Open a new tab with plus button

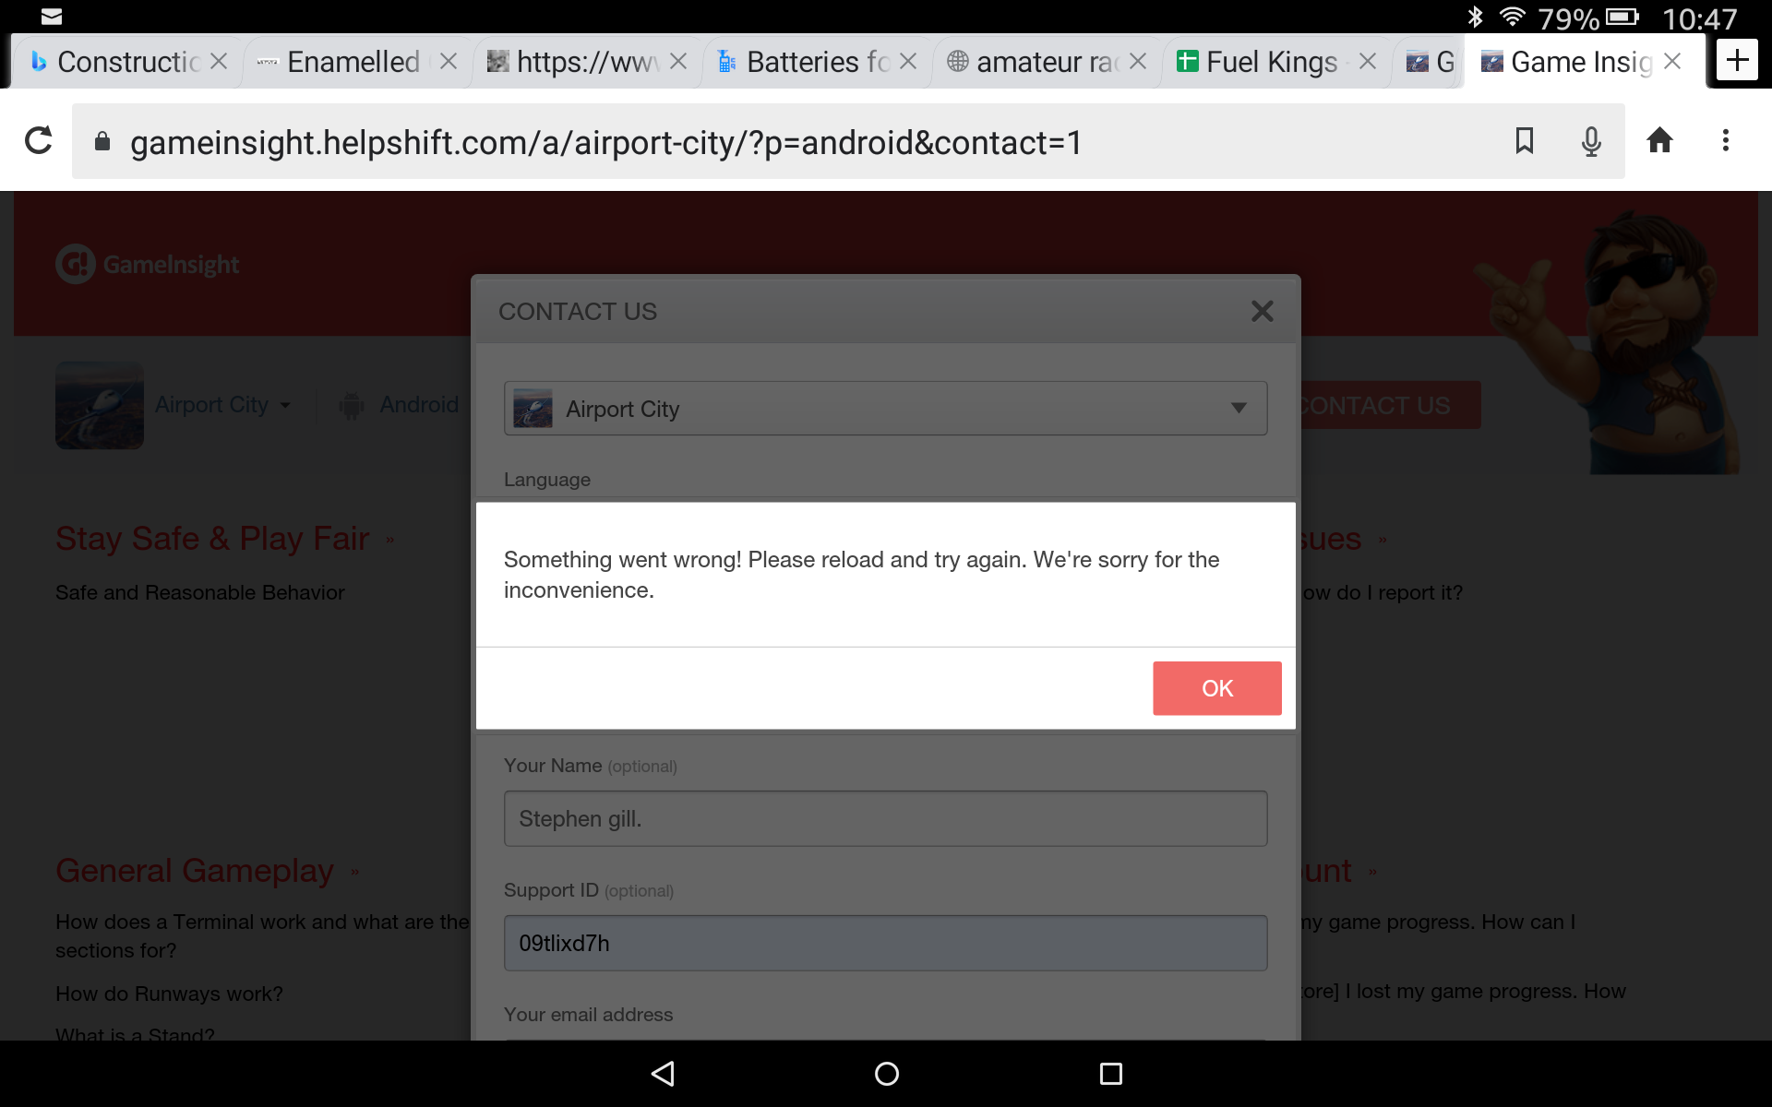(1737, 61)
